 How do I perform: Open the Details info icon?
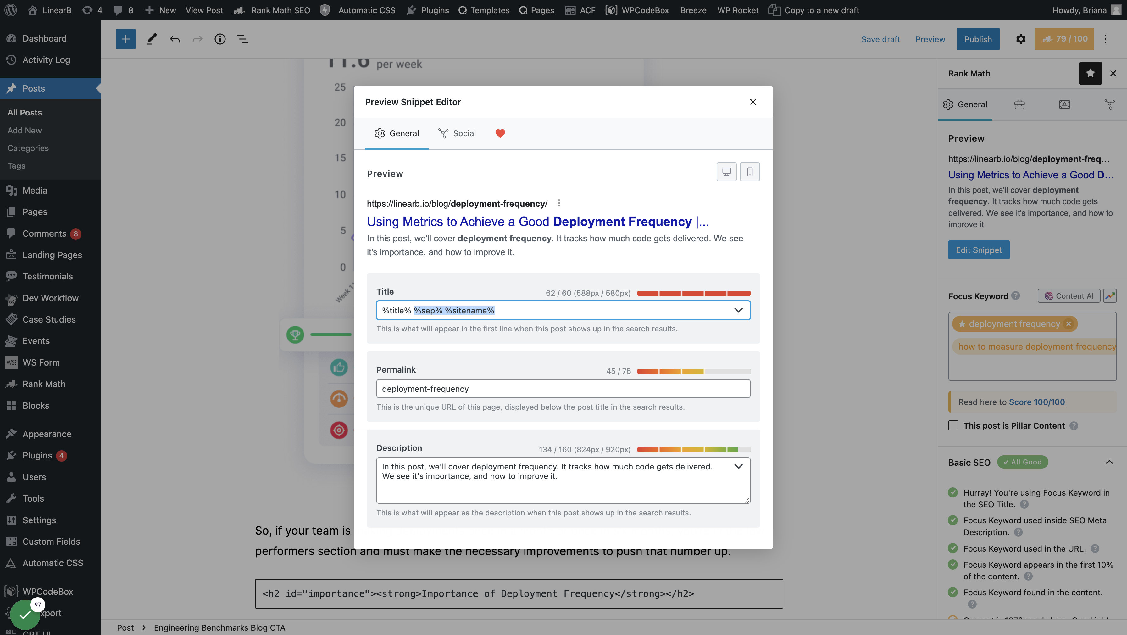[219, 39]
